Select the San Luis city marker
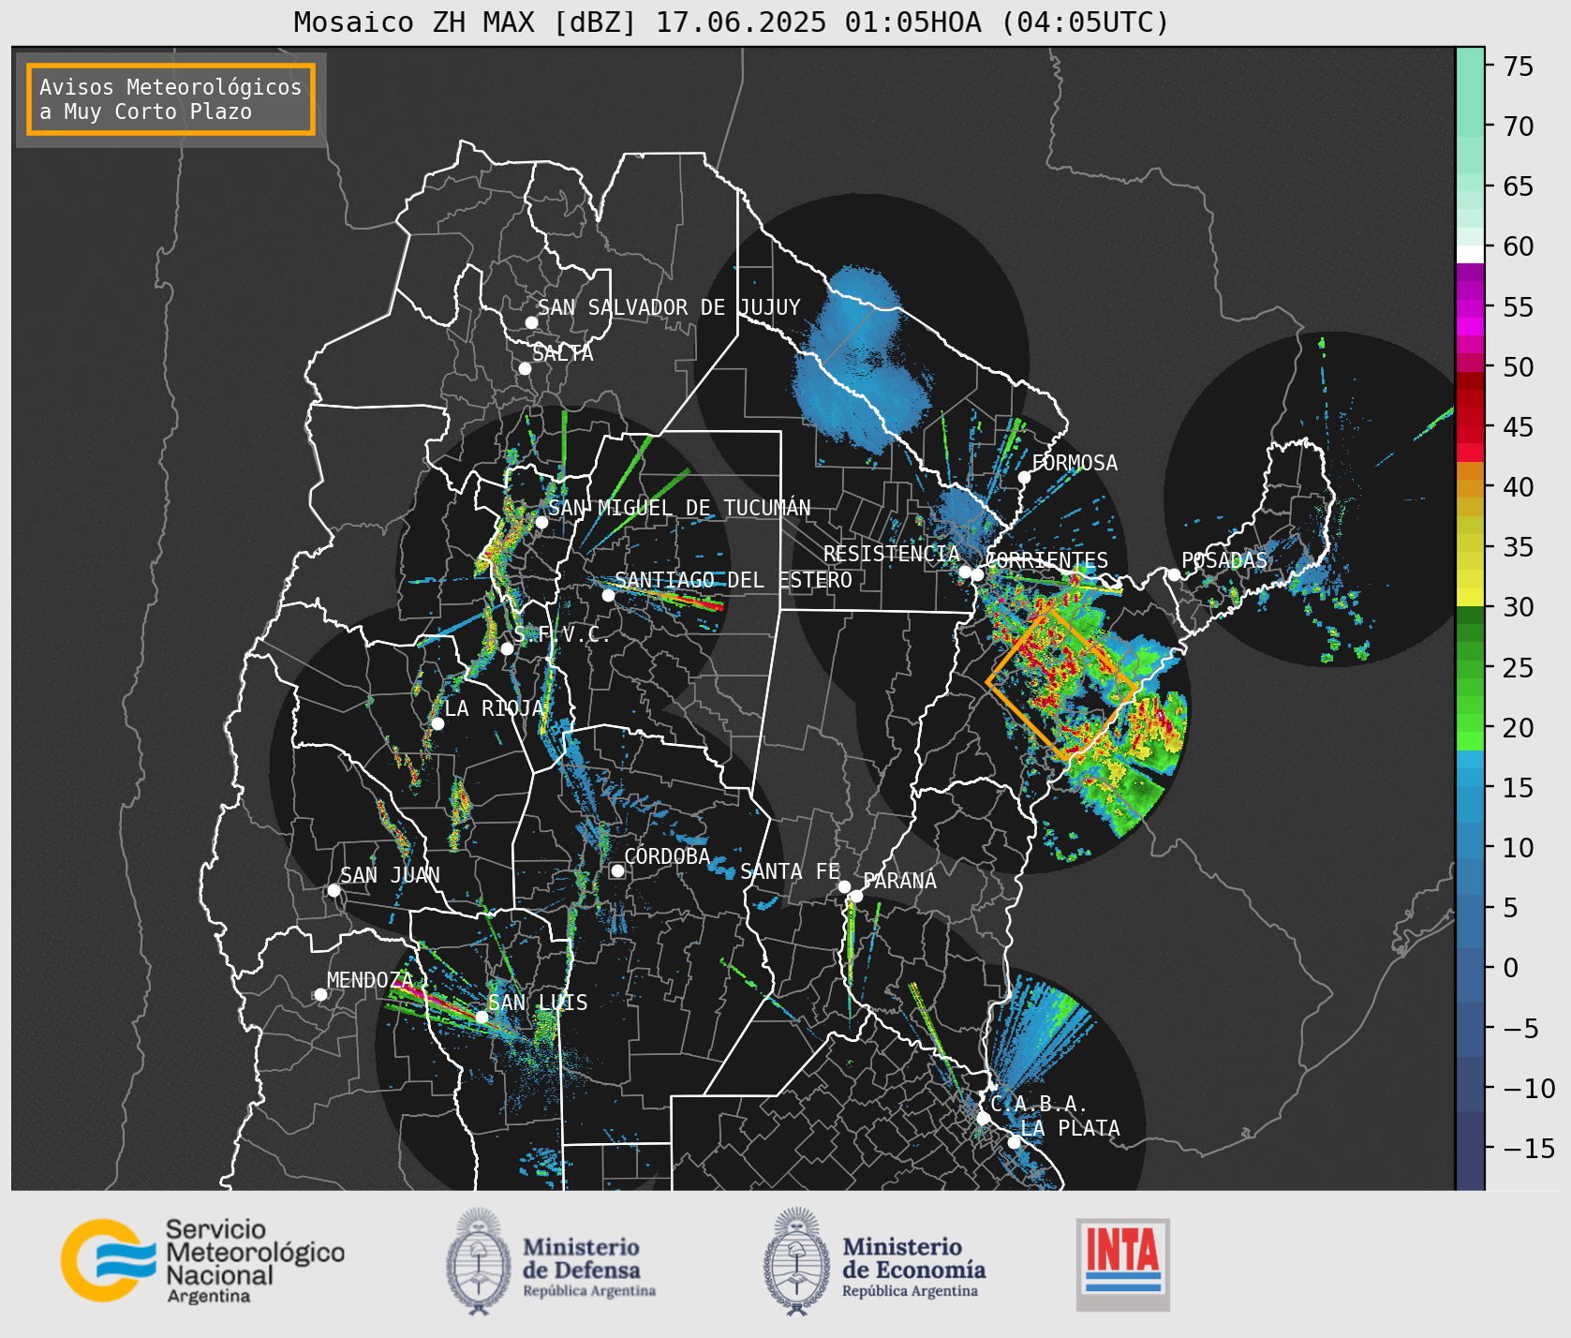This screenshot has width=1571, height=1338. point(482,1017)
